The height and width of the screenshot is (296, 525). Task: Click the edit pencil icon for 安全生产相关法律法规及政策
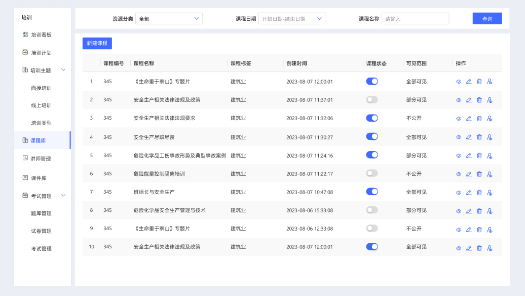coord(469,100)
